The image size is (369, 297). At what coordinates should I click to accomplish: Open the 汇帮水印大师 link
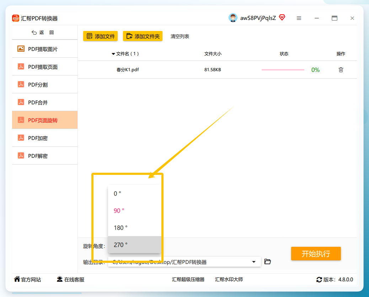[229, 280]
